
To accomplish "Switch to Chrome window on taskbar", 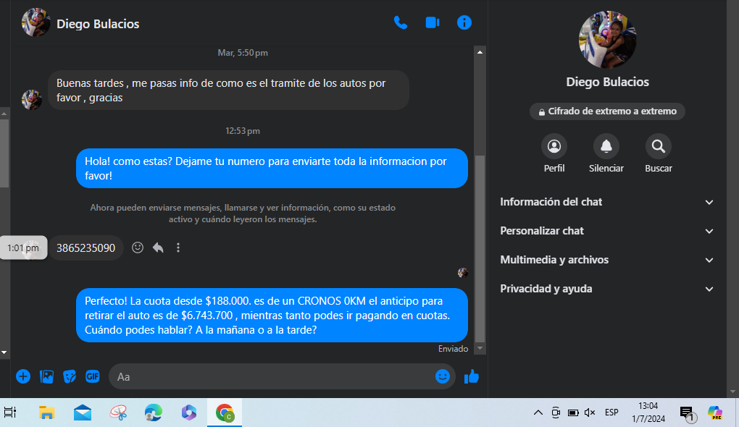I will (225, 413).
